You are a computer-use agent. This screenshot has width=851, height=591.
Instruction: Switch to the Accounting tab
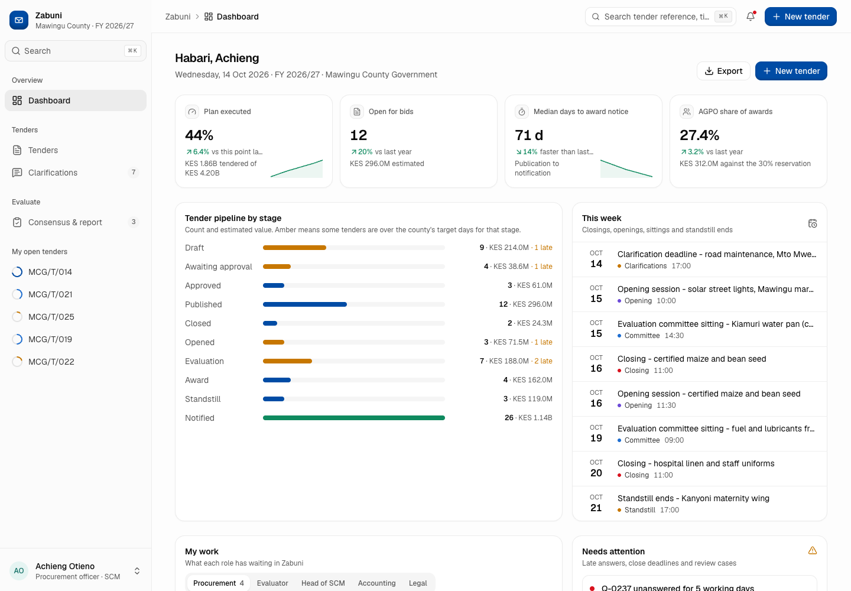point(377,583)
